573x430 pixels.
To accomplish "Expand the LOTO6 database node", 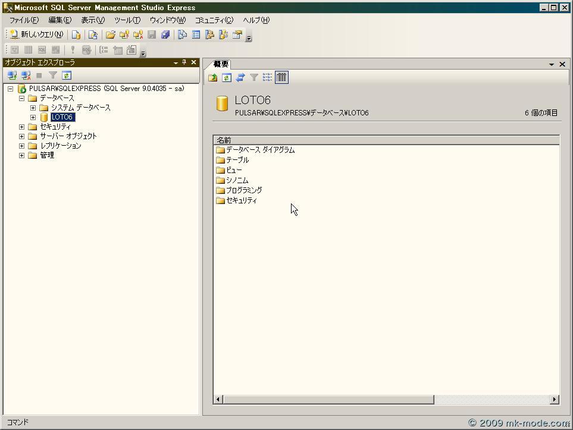I will tap(33, 117).
